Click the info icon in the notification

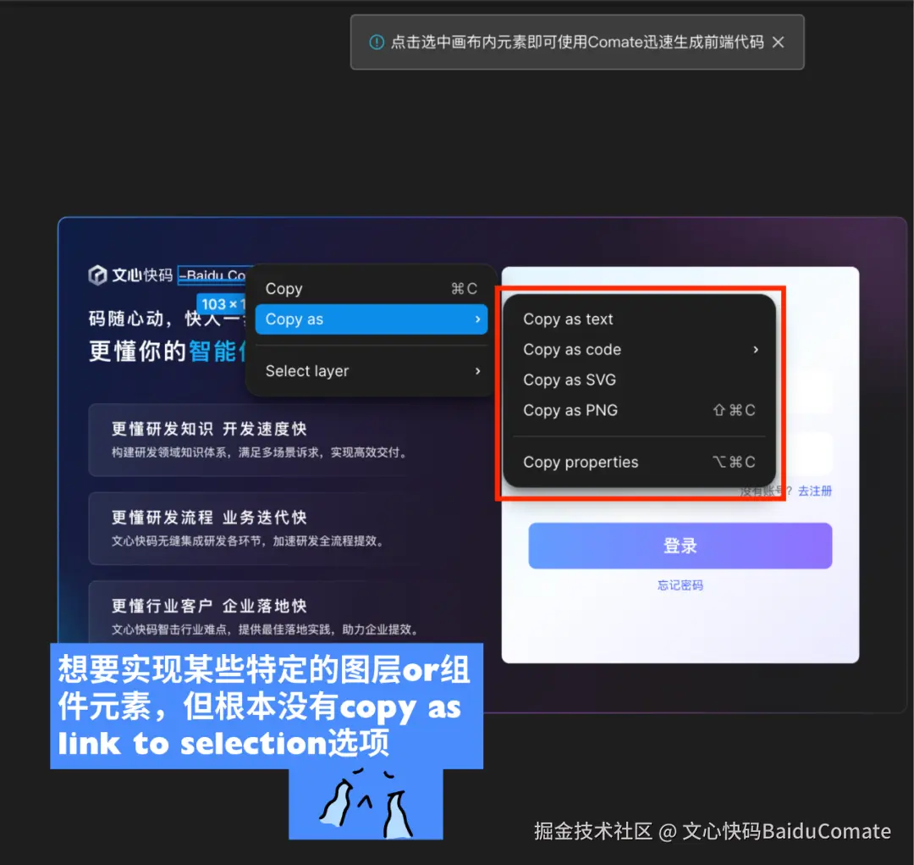pos(377,42)
